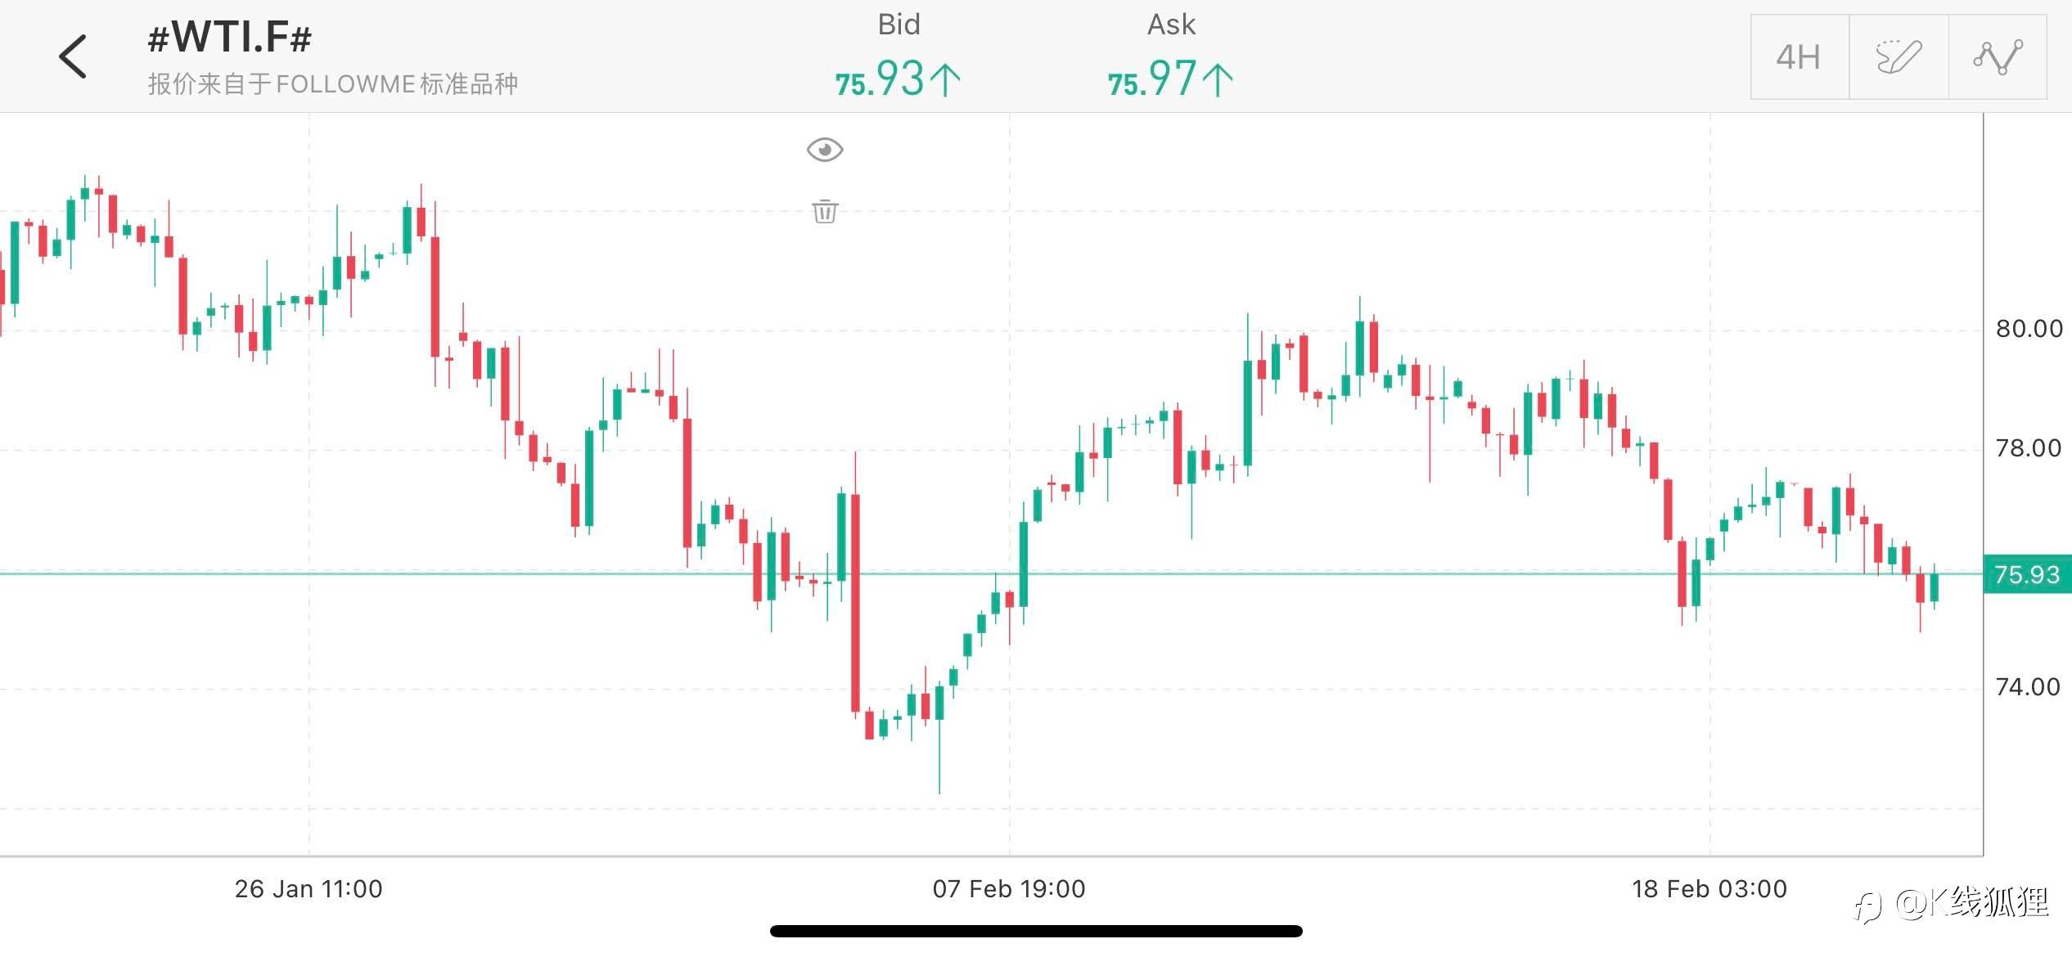Click the 78.00 price axis label
The width and height of the screenshot is (2072, 957).
pyautogui.click(x=2028, y=448)
